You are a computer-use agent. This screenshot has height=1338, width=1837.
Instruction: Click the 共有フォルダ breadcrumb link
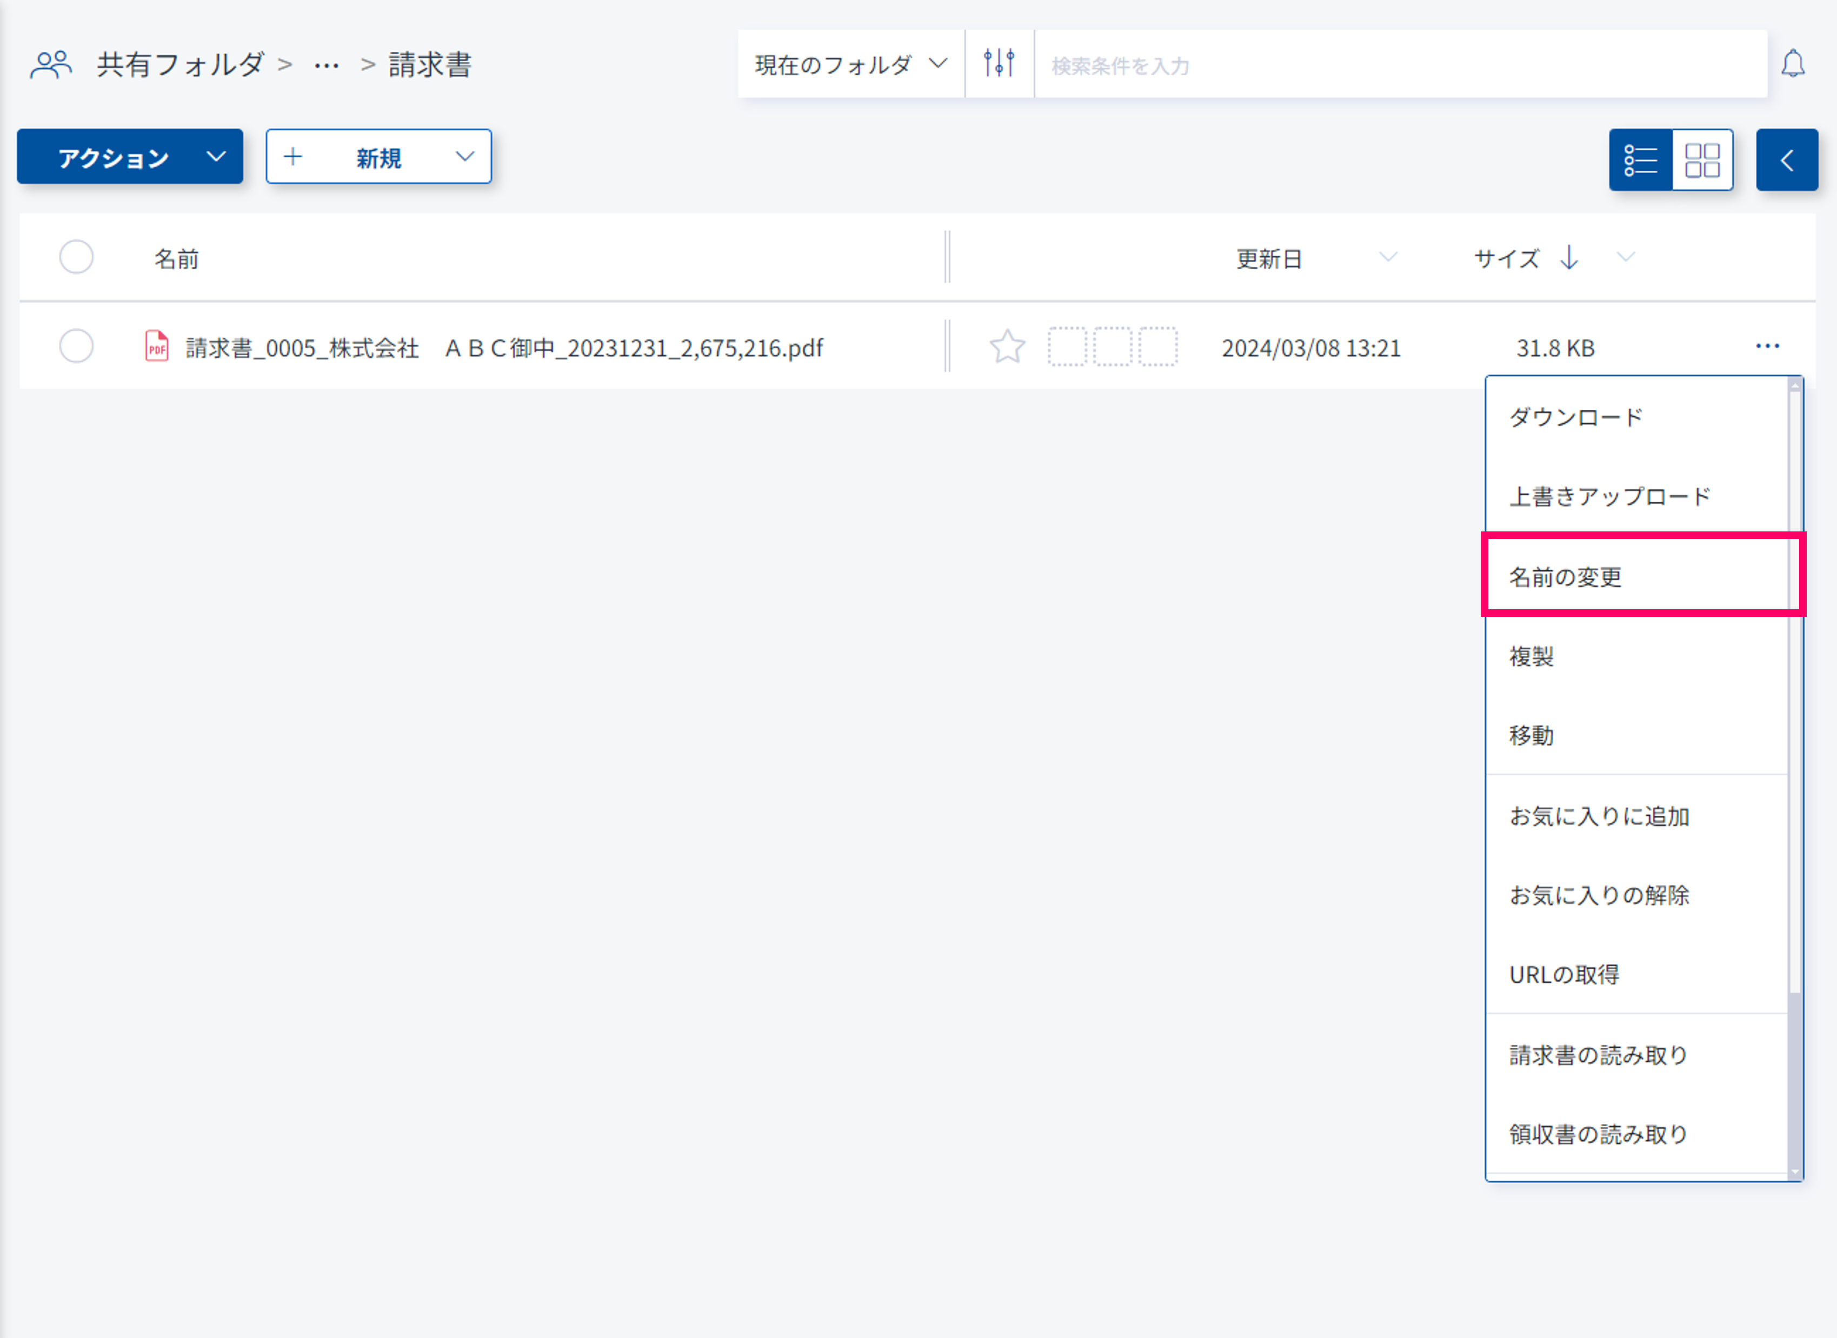click(x=180, y=64)
